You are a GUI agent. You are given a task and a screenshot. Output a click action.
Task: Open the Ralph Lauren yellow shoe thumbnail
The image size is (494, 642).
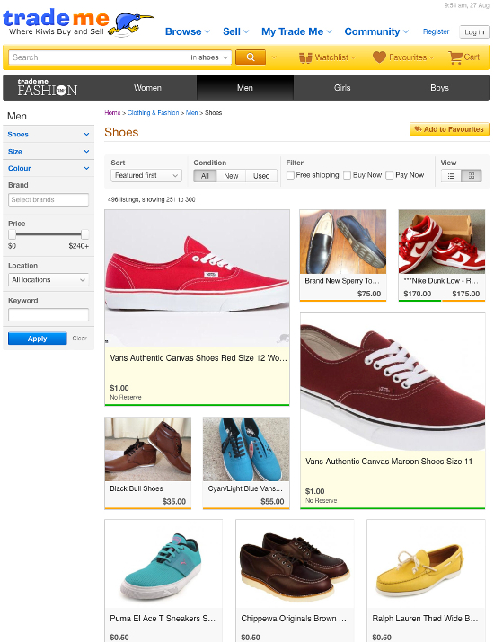point(426,565)
